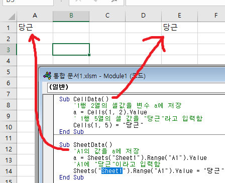The image size is (225, 183).
Task: Select row 5 header
Action: [9, 72]
